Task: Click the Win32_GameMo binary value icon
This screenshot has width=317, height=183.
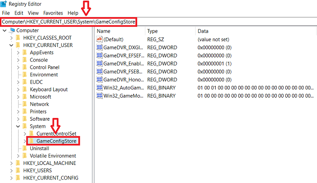Action: coord(99,96)
